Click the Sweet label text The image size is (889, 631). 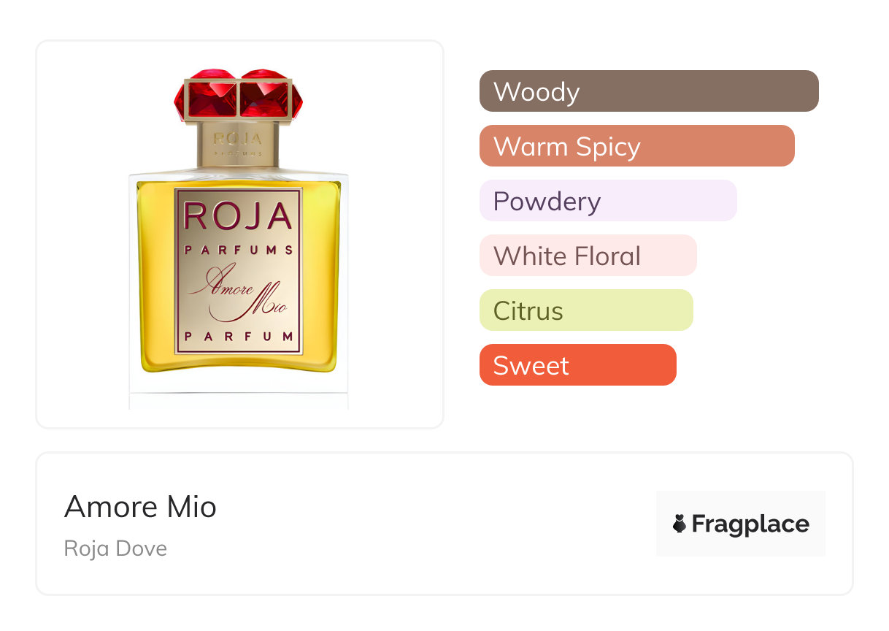point(531,366)
